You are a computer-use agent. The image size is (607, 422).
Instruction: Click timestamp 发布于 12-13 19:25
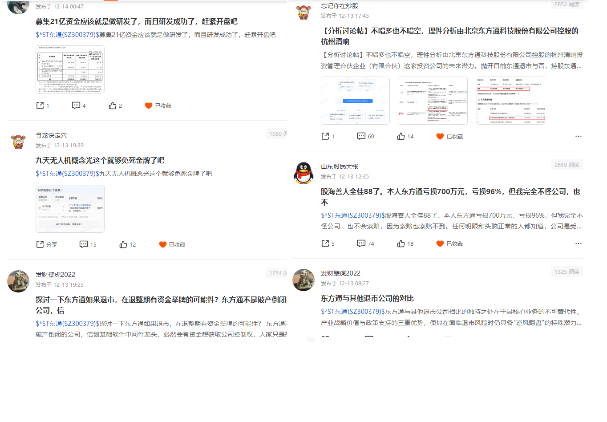60,285
